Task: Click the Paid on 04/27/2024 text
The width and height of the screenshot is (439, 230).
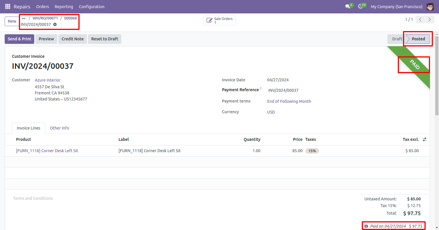Action: 388,226
